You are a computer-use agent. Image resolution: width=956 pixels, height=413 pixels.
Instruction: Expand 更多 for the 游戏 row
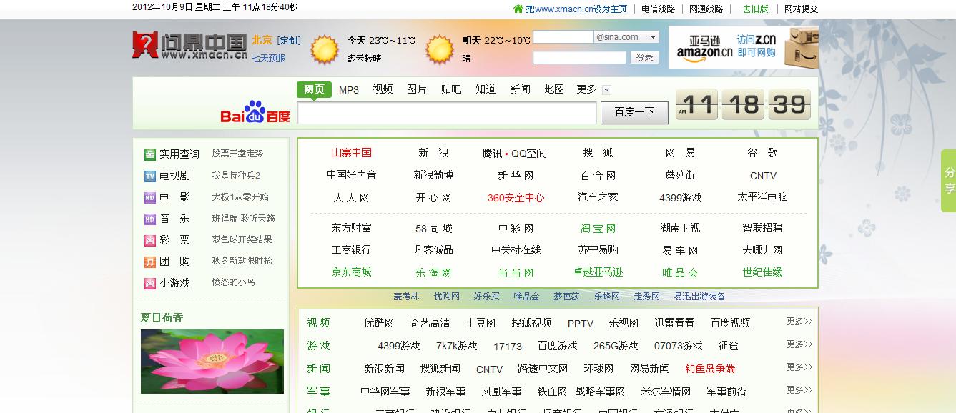click(799, 344)
